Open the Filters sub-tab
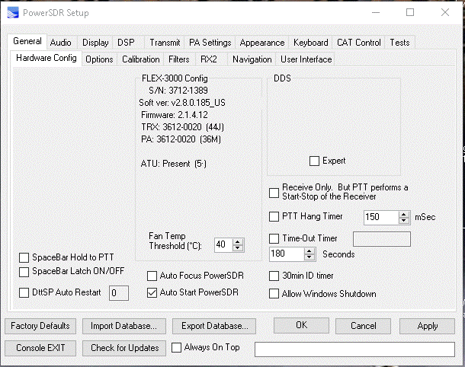Viewport: 465px width, 367px height. coord(178,59)
